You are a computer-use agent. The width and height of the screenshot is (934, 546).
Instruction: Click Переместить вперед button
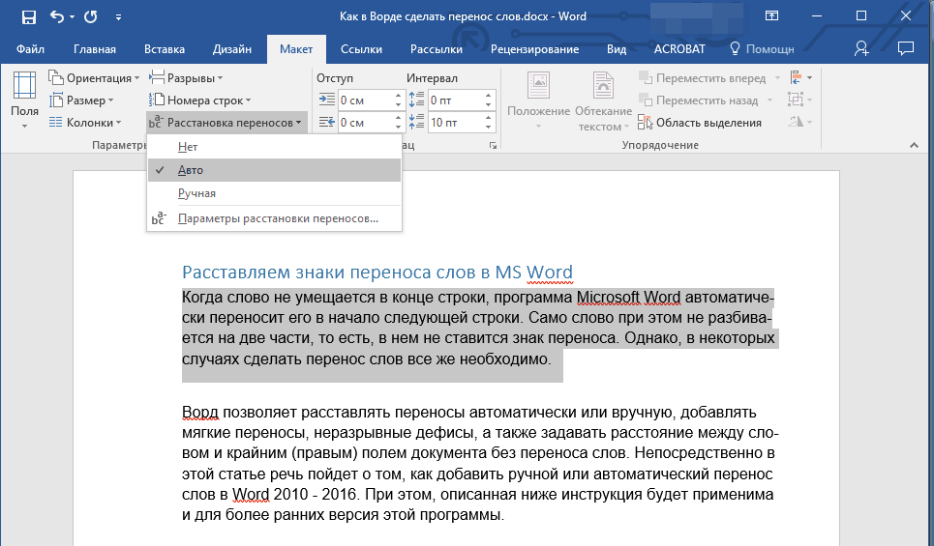point(703,78)
